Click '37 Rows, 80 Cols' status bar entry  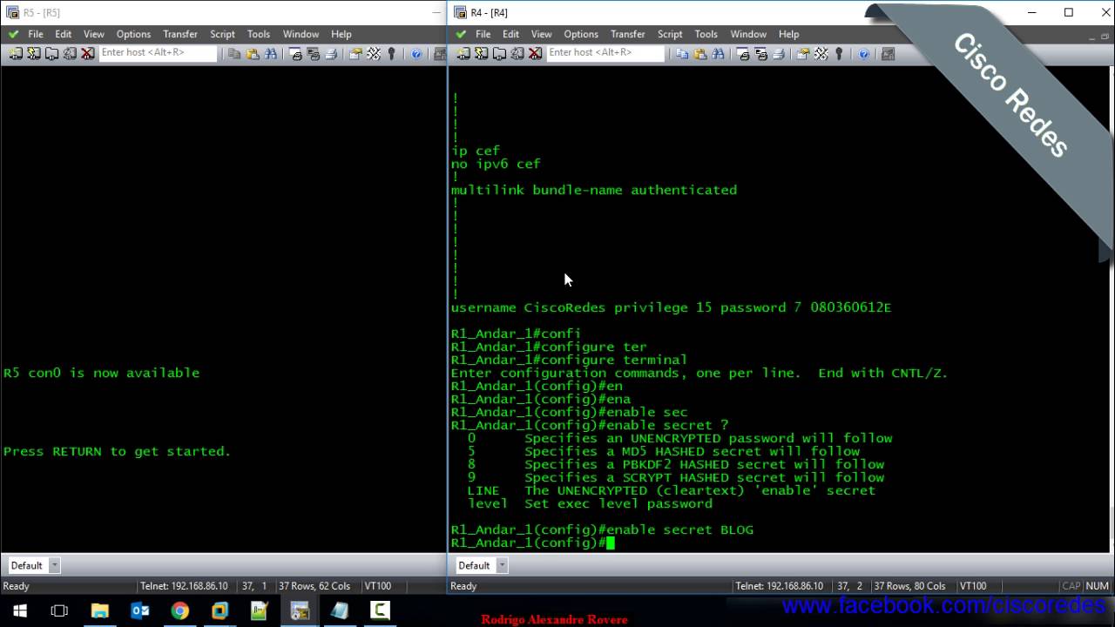coord(909,586)
